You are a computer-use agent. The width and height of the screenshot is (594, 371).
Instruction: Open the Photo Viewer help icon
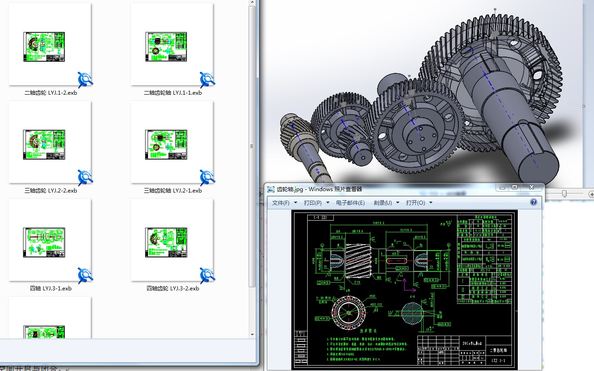click(534, 202)
